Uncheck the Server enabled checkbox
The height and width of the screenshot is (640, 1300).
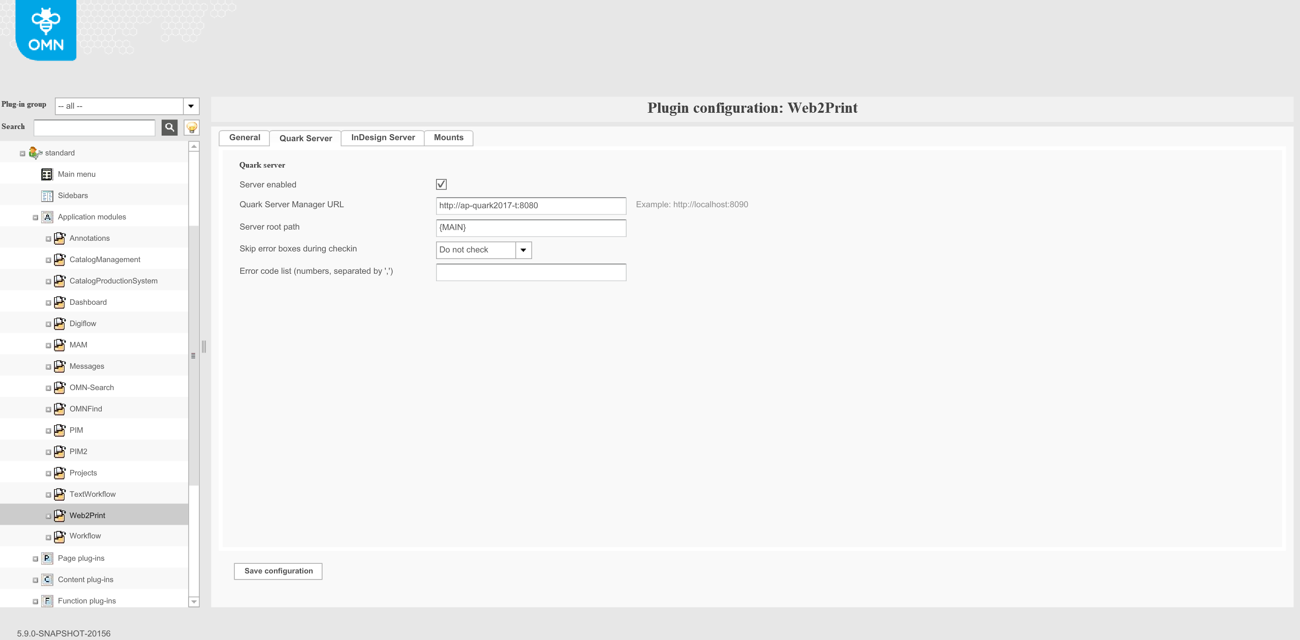(x=441, y=184)
